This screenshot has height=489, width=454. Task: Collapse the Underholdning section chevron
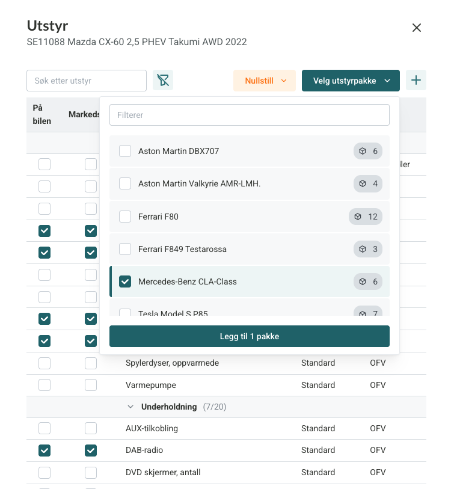pos(130,407)
